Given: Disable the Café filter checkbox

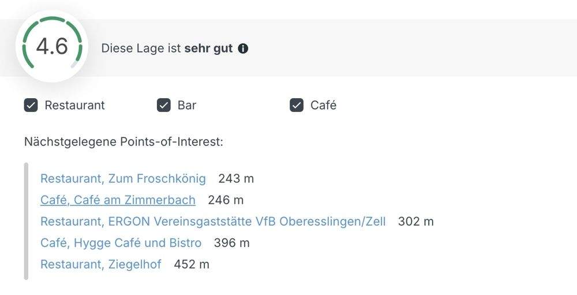Looking at the screenshot, I should (x=297, y=105).
